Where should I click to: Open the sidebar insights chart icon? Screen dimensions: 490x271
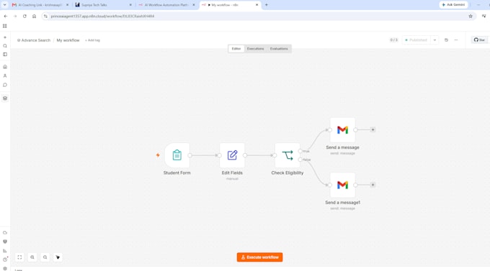[x=5, y=251]
